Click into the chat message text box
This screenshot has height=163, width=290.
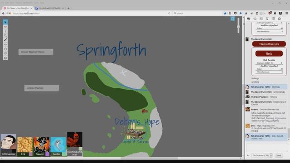tap(267, 147)
